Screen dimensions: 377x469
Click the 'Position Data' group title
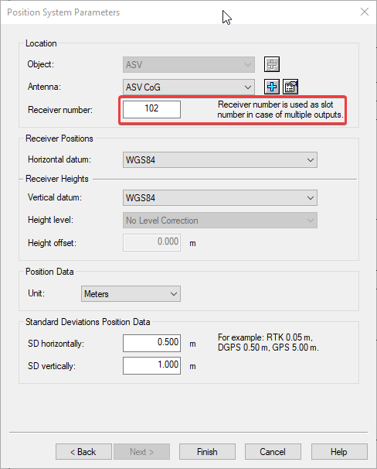tap(49, 272)
